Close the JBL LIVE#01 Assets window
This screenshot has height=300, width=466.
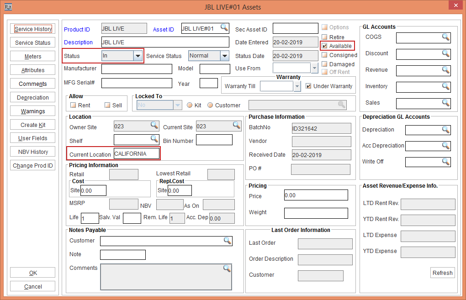(x=456, y=5)
